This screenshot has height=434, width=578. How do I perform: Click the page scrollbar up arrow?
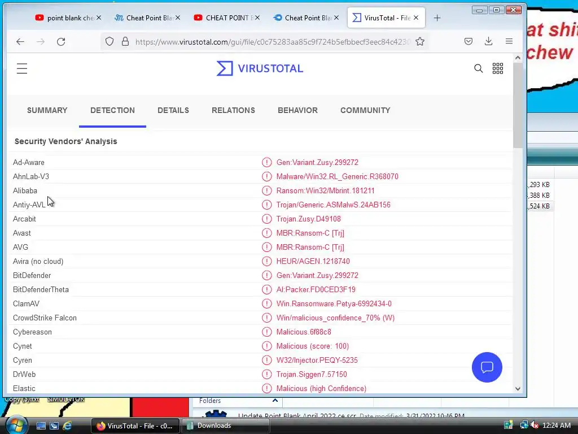coord(518,58)
